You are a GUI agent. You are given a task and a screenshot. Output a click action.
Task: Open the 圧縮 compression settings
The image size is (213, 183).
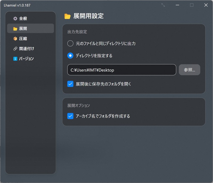[x=30, y=38]
